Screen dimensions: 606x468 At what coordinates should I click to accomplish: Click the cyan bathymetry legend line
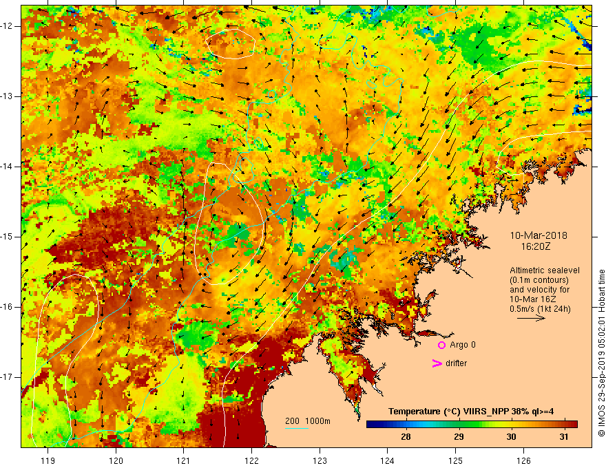(x=296, y=429)
